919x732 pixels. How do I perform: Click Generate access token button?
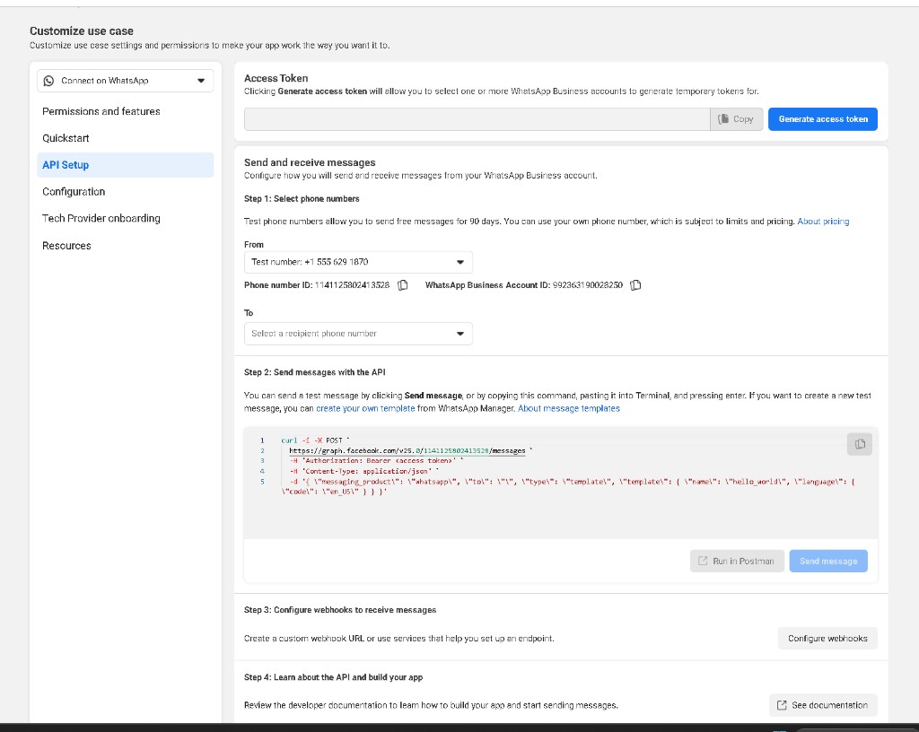coord(823,119)
